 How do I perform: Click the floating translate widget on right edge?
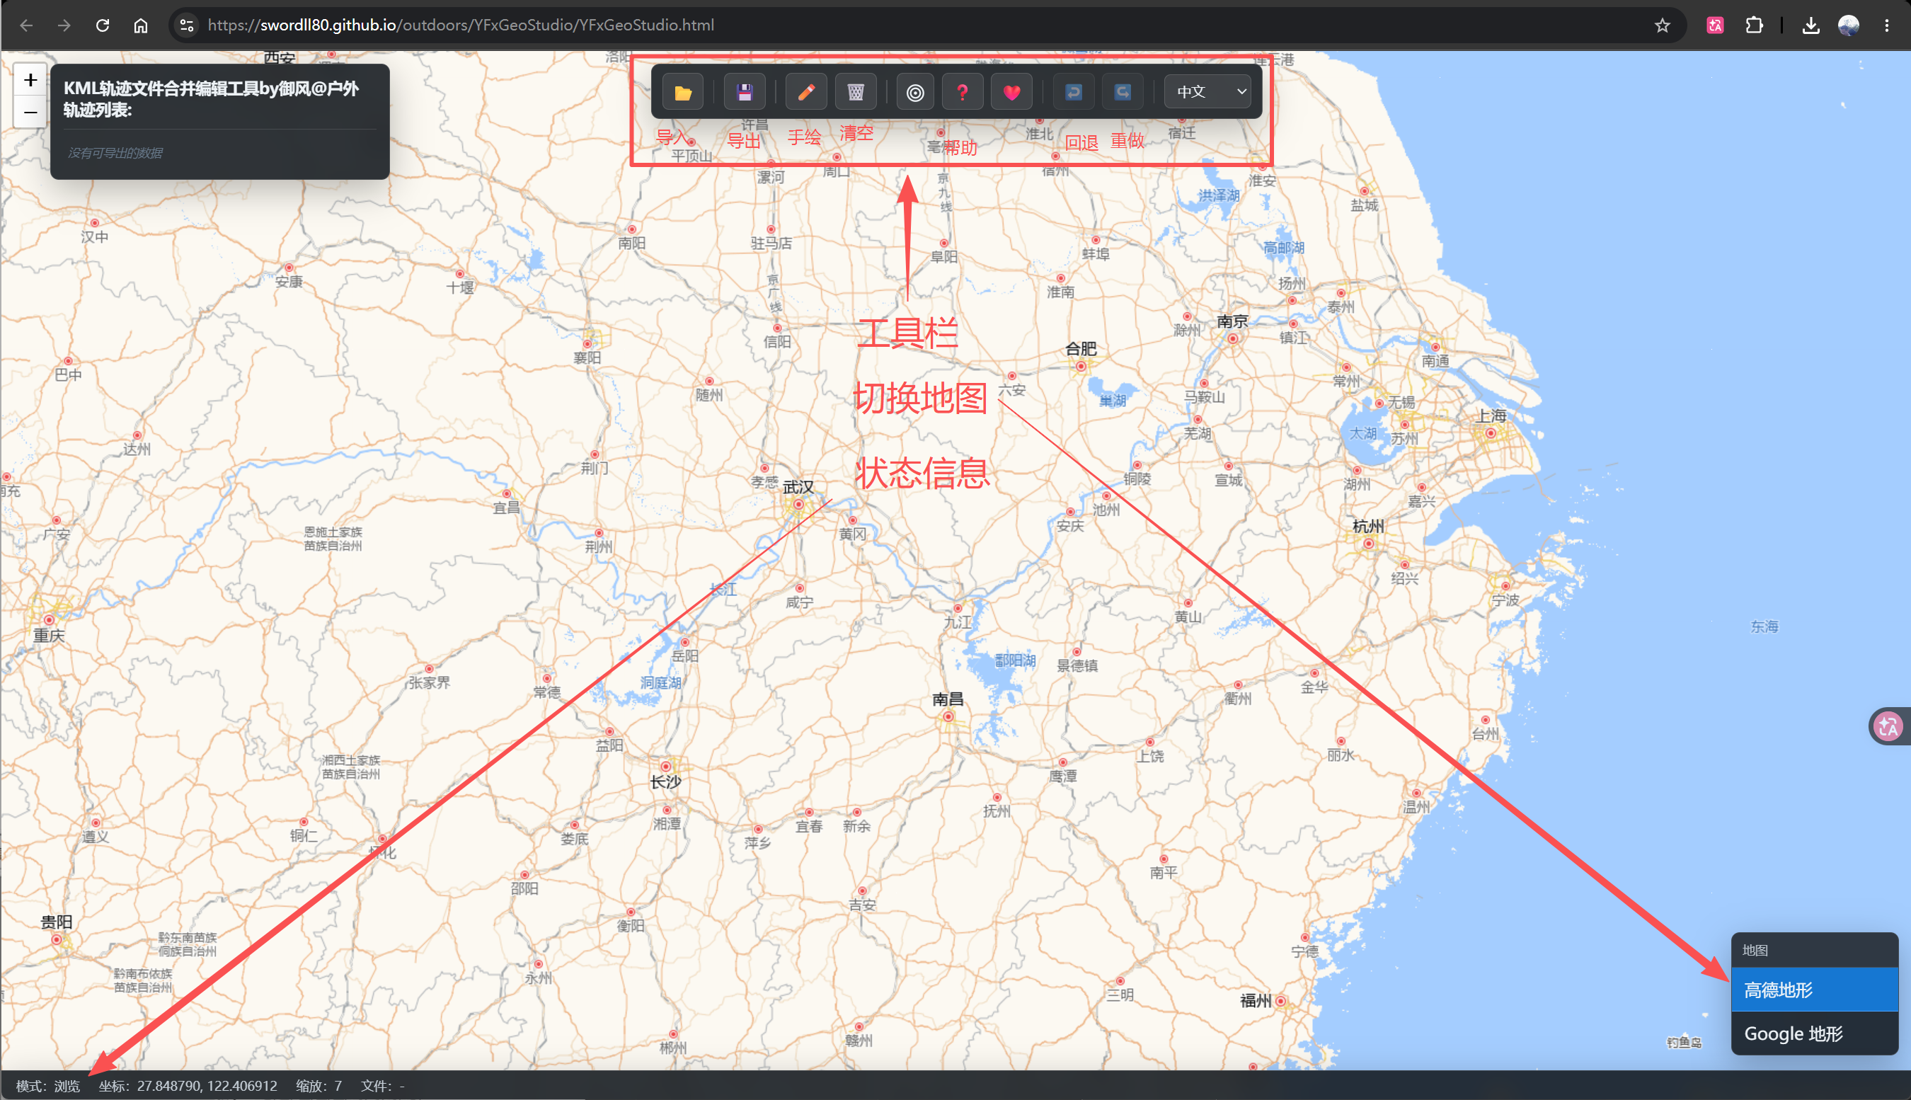coord(1888,727)
